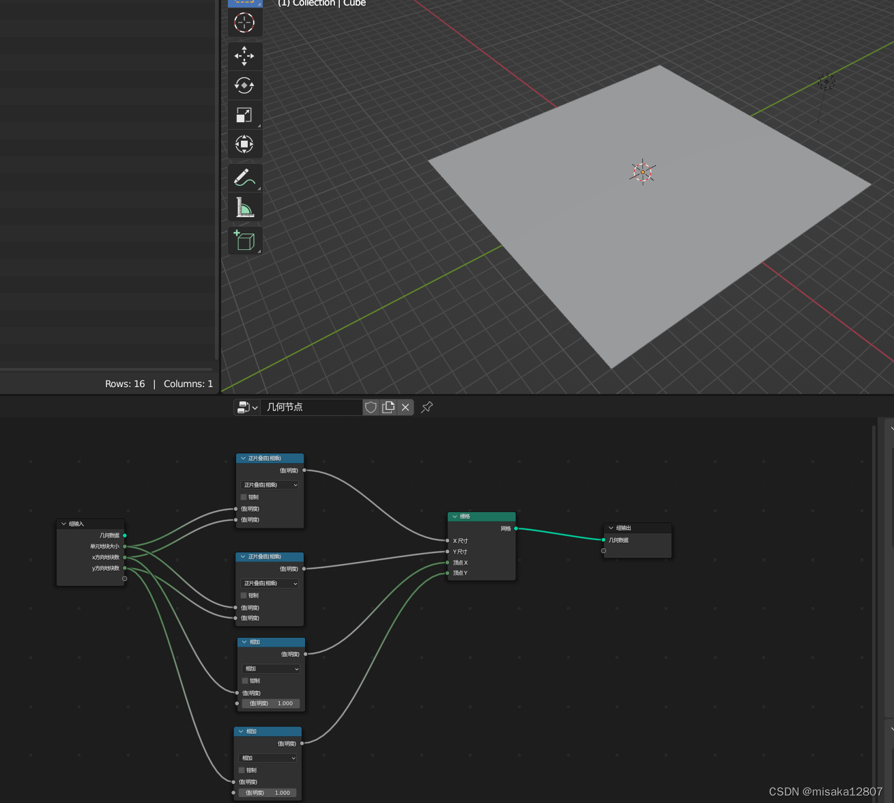Duplicate the 几何节点 node tree
Viewport: 894px width, 803px height.
[388, 407]
